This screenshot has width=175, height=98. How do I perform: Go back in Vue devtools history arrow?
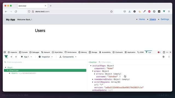11,57
